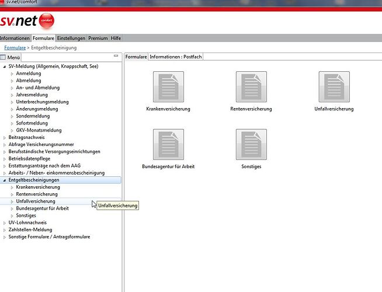Expand the Anmeldung tree node
Screen dimensions: 382x292
tap(12, 74)
